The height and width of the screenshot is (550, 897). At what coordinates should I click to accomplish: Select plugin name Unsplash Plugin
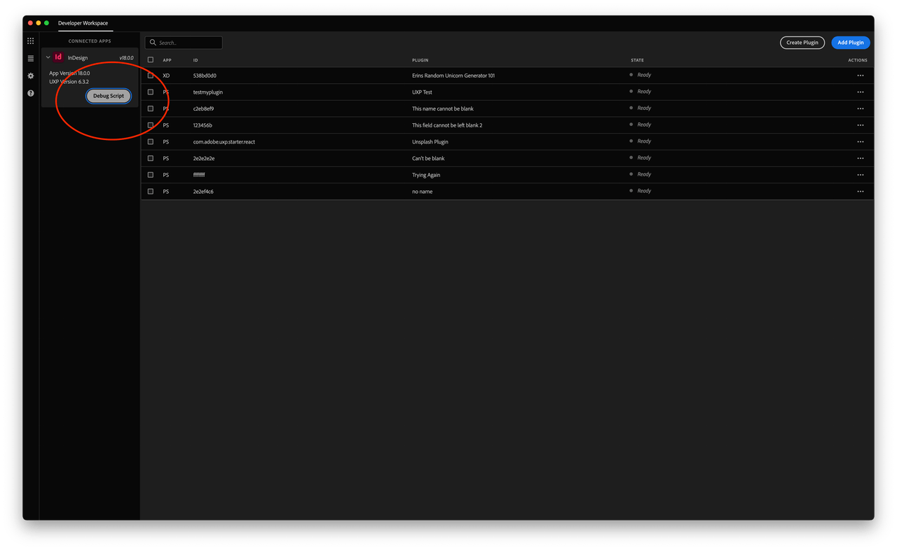click(430, 142)
